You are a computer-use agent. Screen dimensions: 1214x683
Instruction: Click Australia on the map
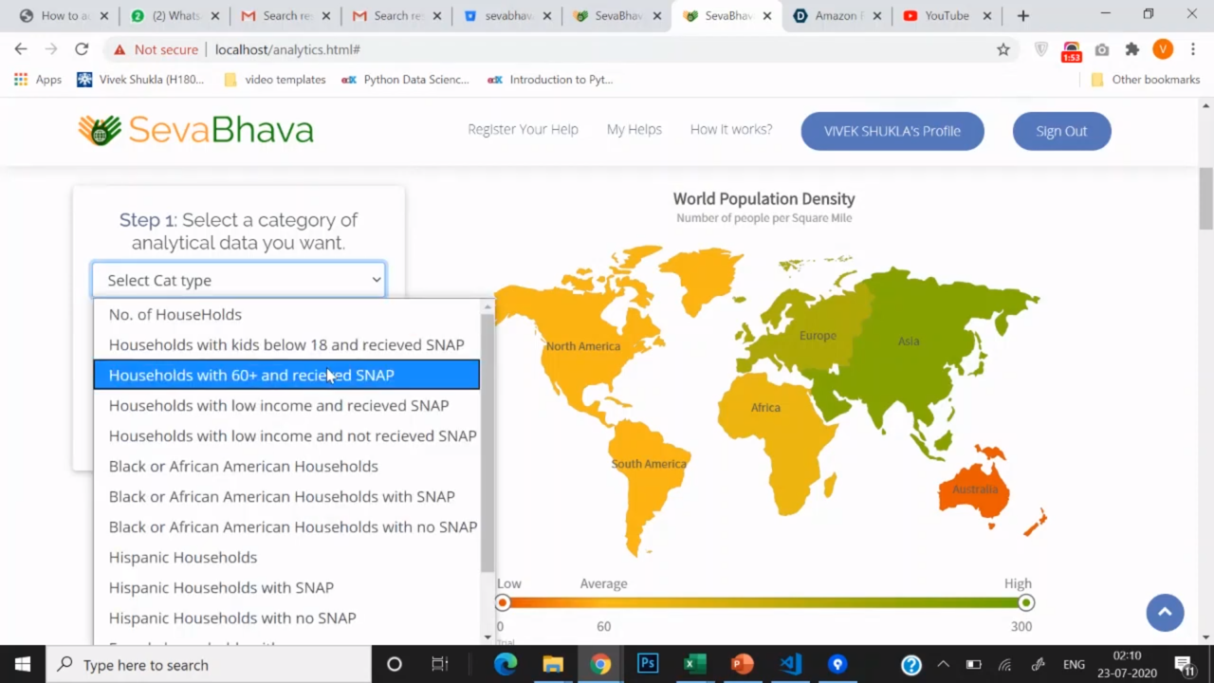tap(975, 489)
